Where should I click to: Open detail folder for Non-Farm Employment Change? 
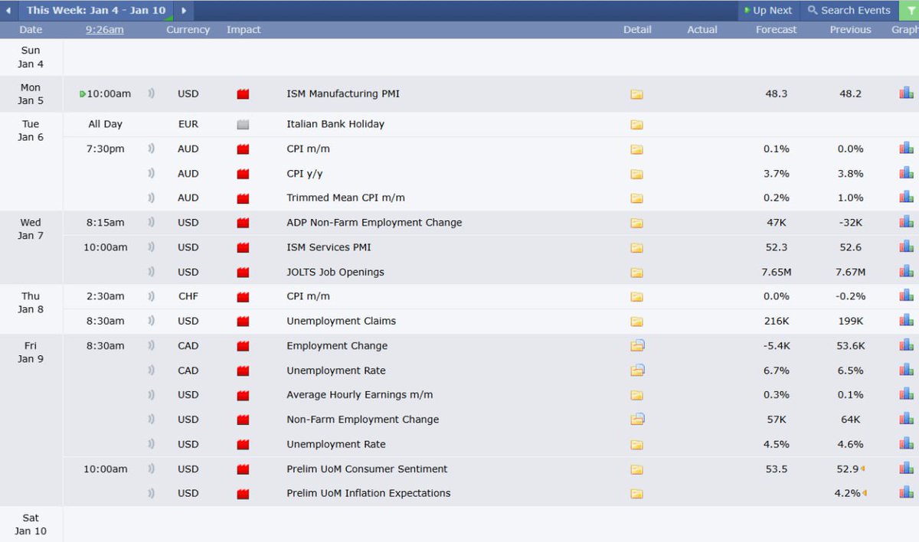(637, 420)
